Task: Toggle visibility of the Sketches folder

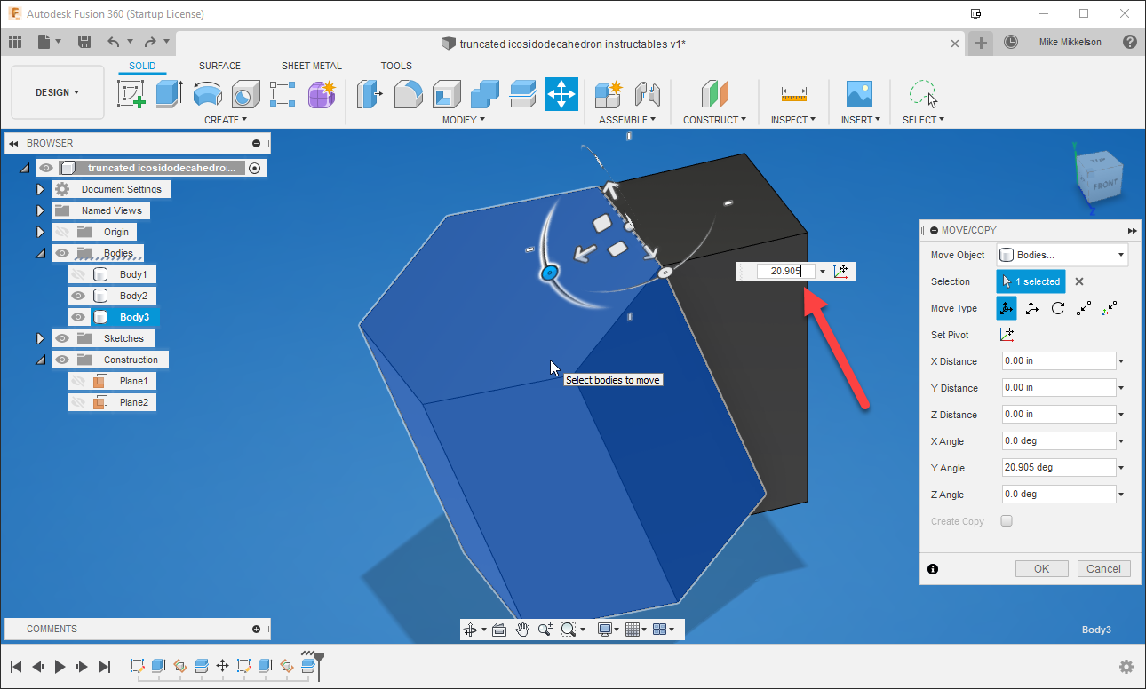Action: [60, 337]
